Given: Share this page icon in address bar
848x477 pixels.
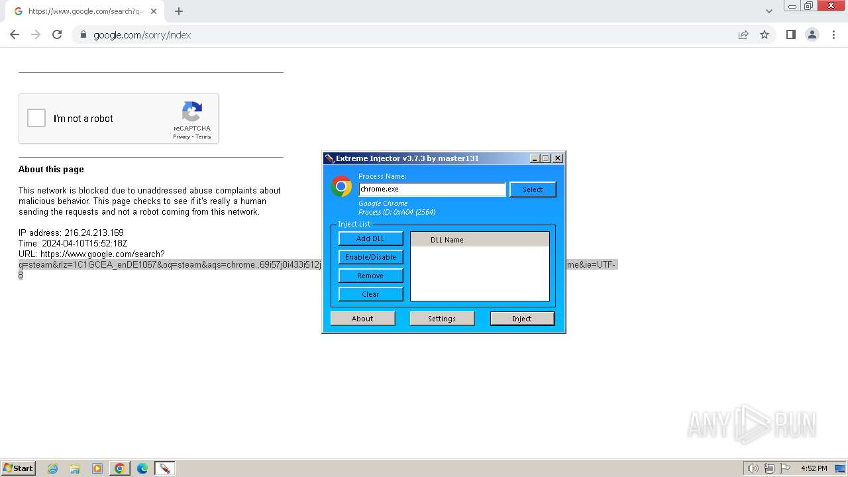Looking at the screenshot, I should 743,34.
